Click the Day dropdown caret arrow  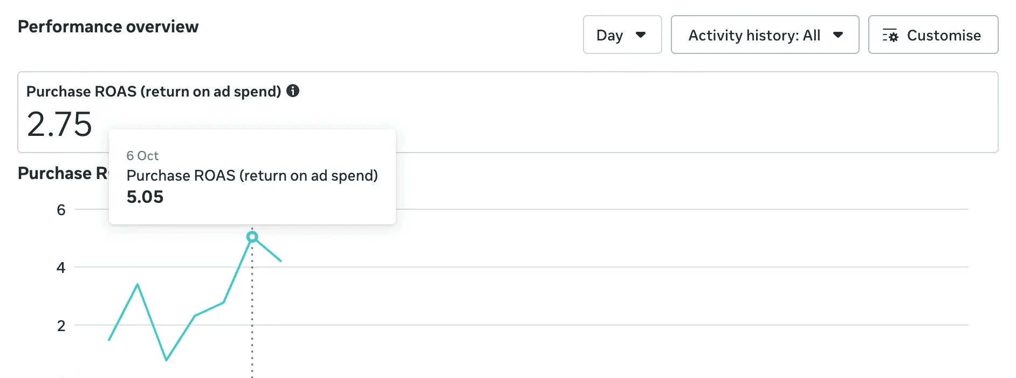click(641, 35)
